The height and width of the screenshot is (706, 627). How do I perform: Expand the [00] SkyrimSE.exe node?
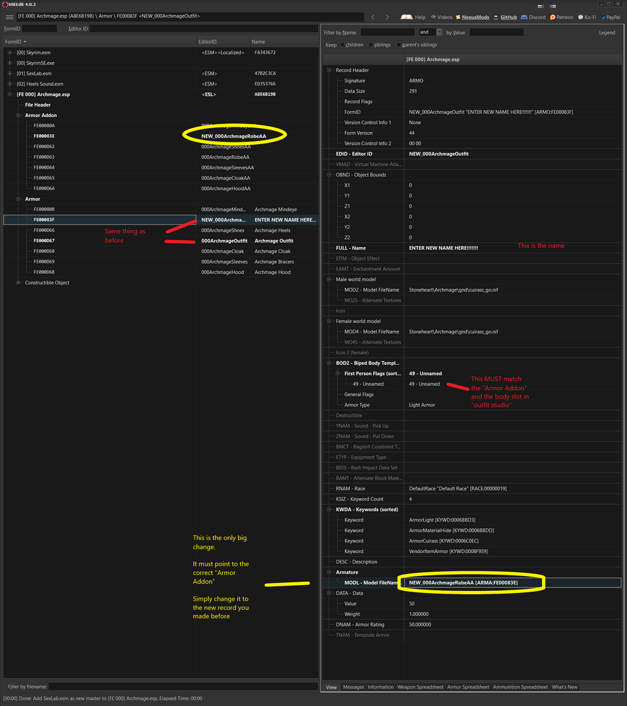(9, 63)
